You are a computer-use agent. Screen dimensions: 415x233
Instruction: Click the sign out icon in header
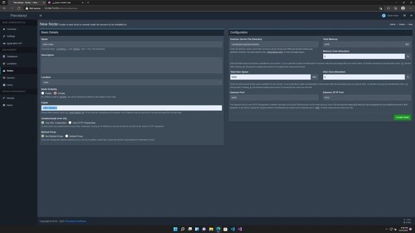point(411,16)
